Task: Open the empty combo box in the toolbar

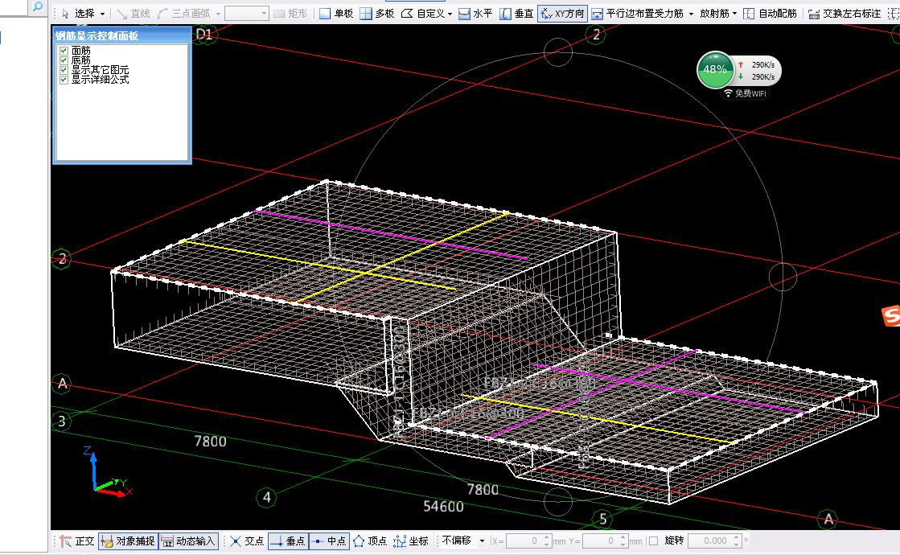Action: click(246, 13)
